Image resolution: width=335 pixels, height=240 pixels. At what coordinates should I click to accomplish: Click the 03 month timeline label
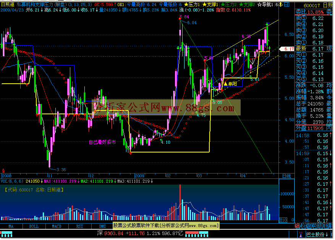click(x=199, y=176)
